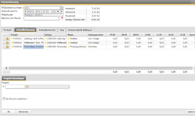Click the Anwesend value 7,14 Std
195x116 pixels.
pos(96,9)
